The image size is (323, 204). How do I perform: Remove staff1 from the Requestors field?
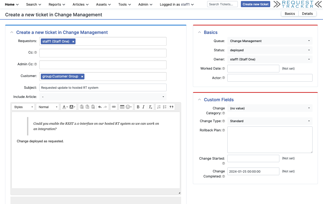(73, 41)
